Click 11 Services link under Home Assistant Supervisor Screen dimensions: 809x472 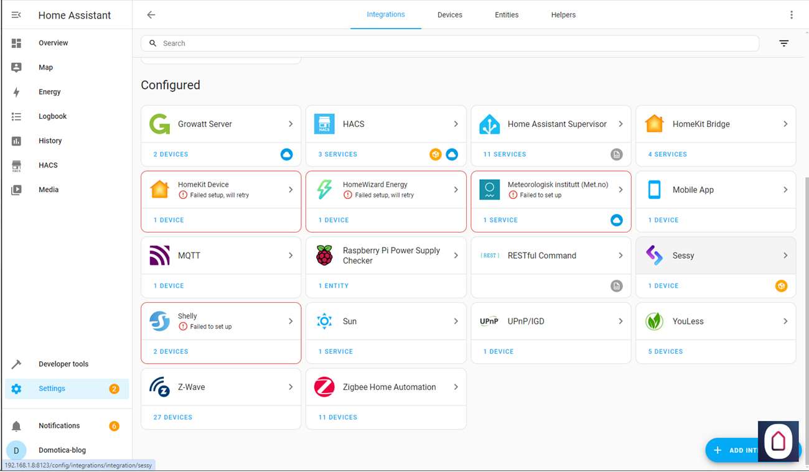coord(505,154)
